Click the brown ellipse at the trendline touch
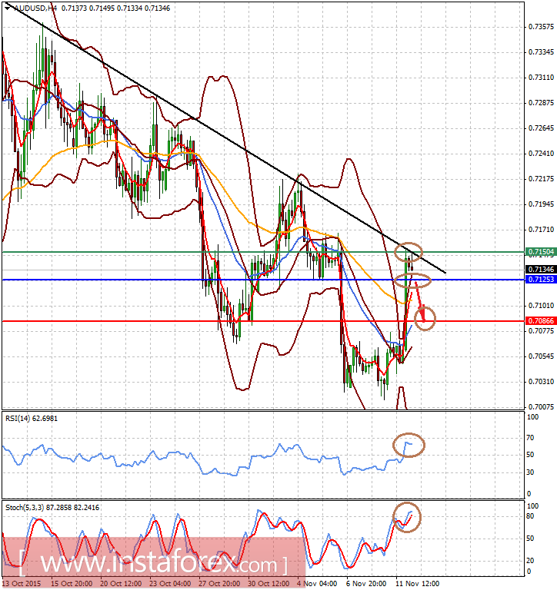Image resolution: width=557 pixels, height=590 pixels. tap(408, 252)
